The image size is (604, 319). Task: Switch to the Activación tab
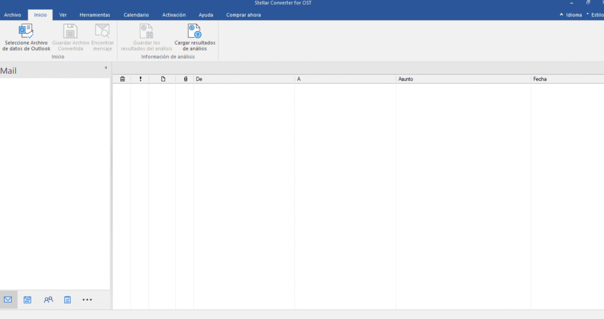[174, 15]
